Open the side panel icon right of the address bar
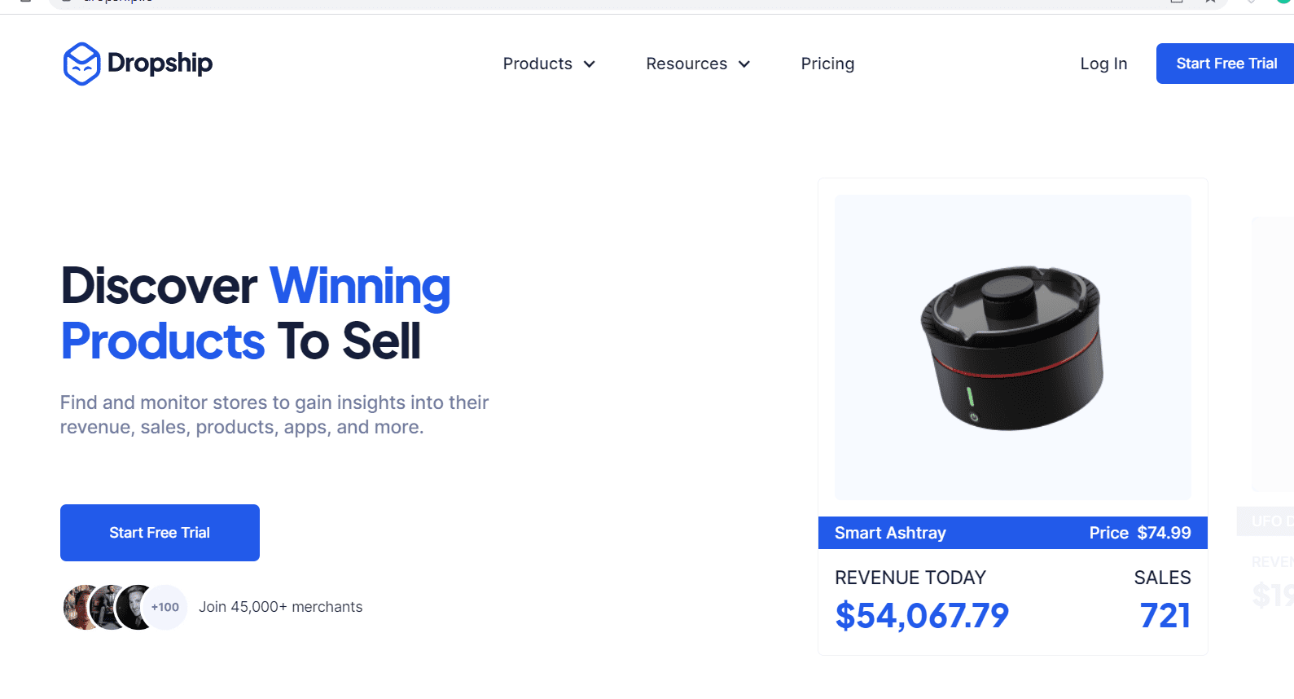1294x699 pixels. [x=1175, y=2]
